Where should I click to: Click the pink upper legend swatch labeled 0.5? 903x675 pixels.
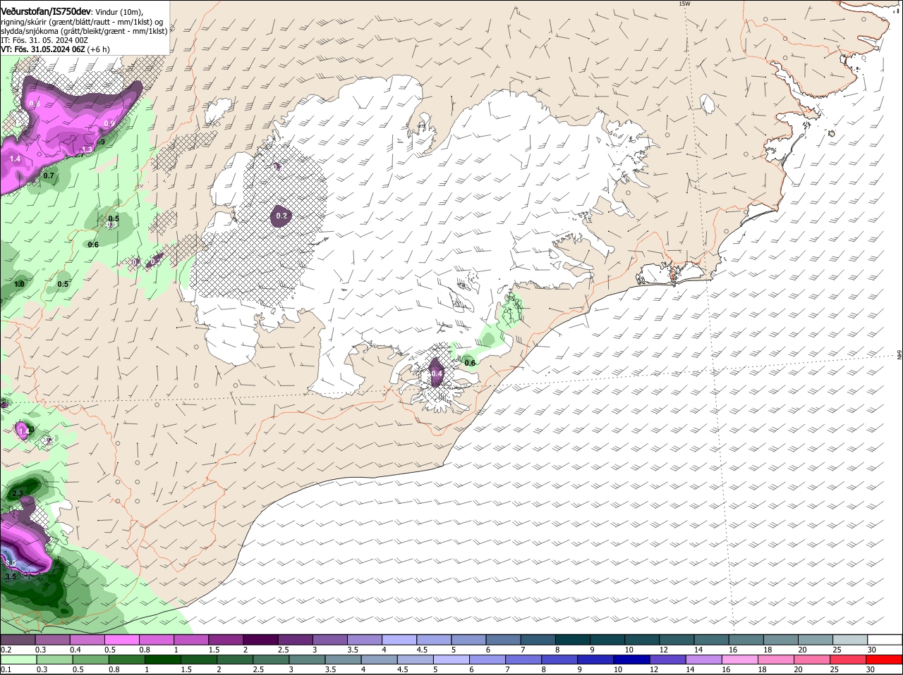122,639
